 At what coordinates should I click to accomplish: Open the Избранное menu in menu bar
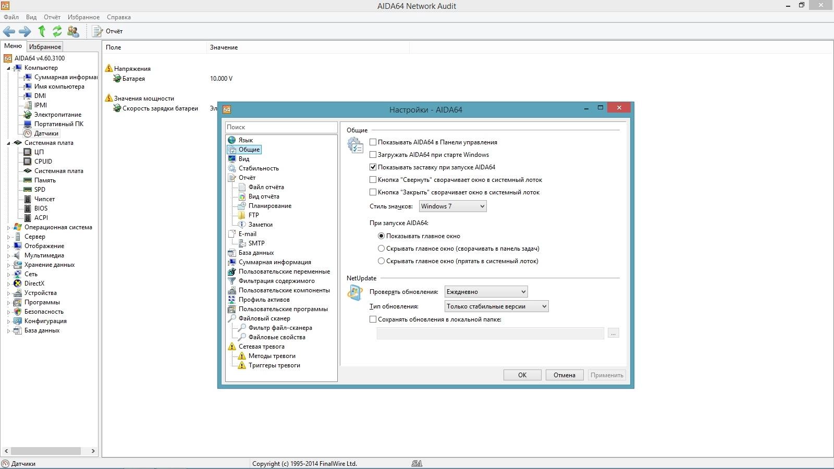pyautogui.click(x=83, y=17)
